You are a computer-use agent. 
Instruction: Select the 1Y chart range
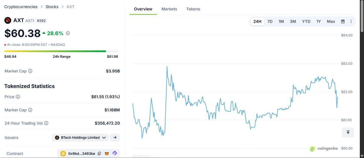click(x=318, y=21)
